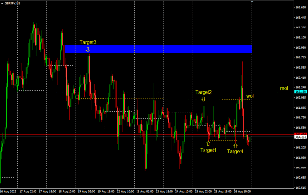Click the 19 Aug 02:00 time label

coord(86,191)
